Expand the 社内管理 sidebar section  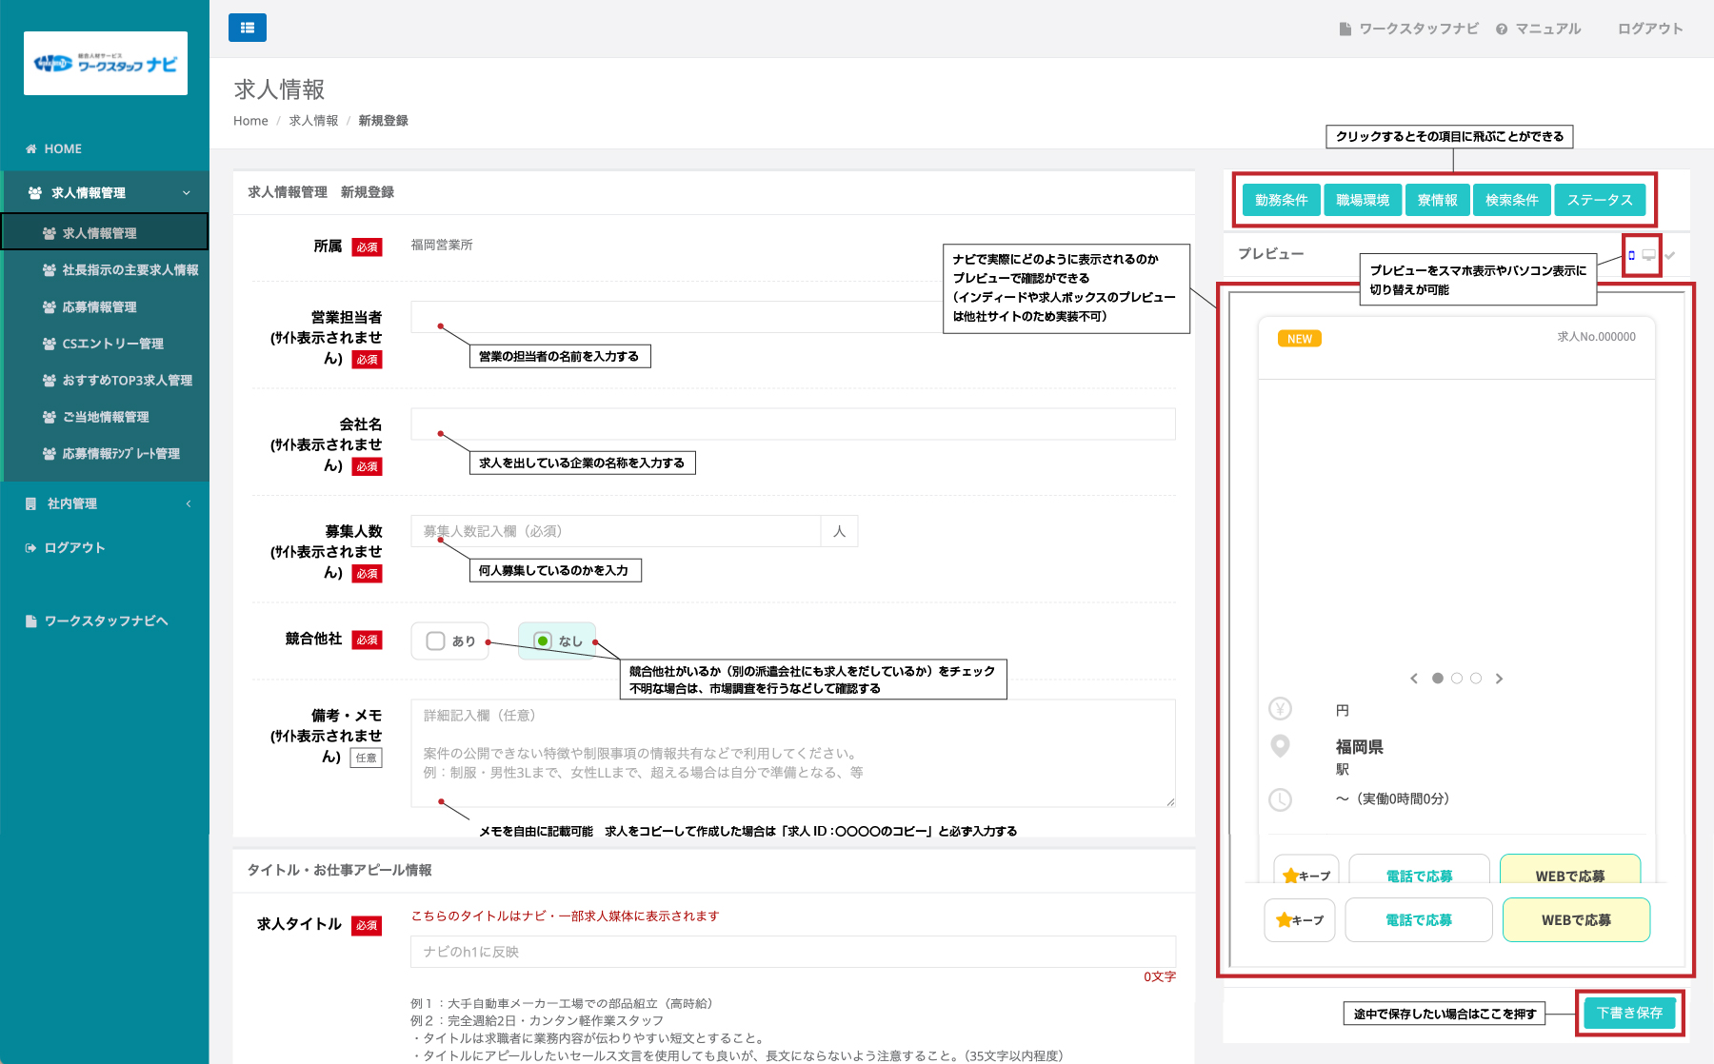point(188,503)
